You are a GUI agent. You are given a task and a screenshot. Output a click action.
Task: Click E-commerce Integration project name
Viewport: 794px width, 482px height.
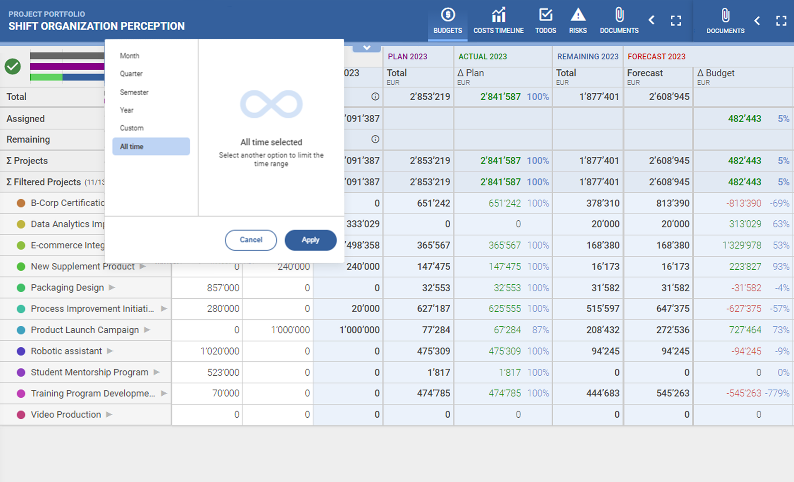tap(67, 245)
